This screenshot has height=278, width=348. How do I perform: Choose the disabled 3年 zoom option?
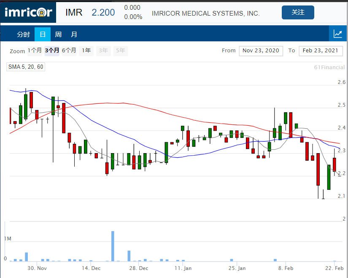pyautogui.click(x=103, y=50)
